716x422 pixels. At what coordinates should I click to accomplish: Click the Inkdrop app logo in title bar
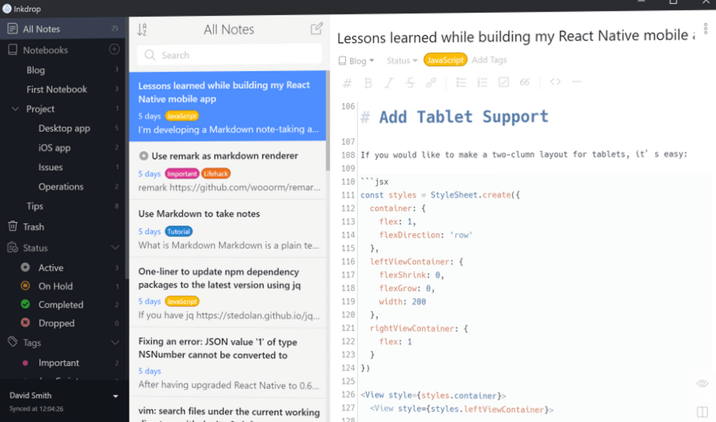tap(7, 9)
